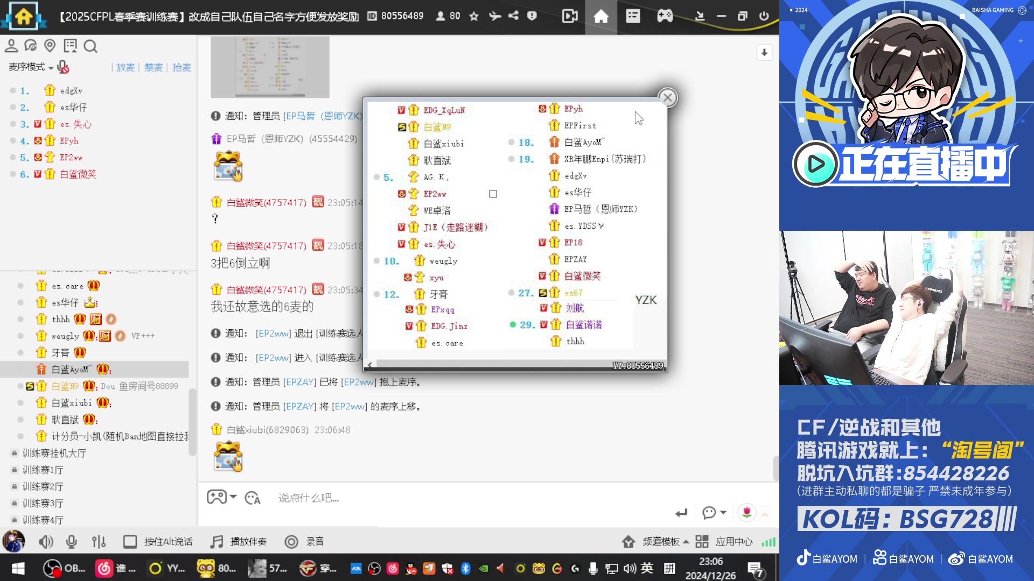Toggle the microphone icon in bottom bar
This screenshot has height=581, width=1034.
click(71, 542)
